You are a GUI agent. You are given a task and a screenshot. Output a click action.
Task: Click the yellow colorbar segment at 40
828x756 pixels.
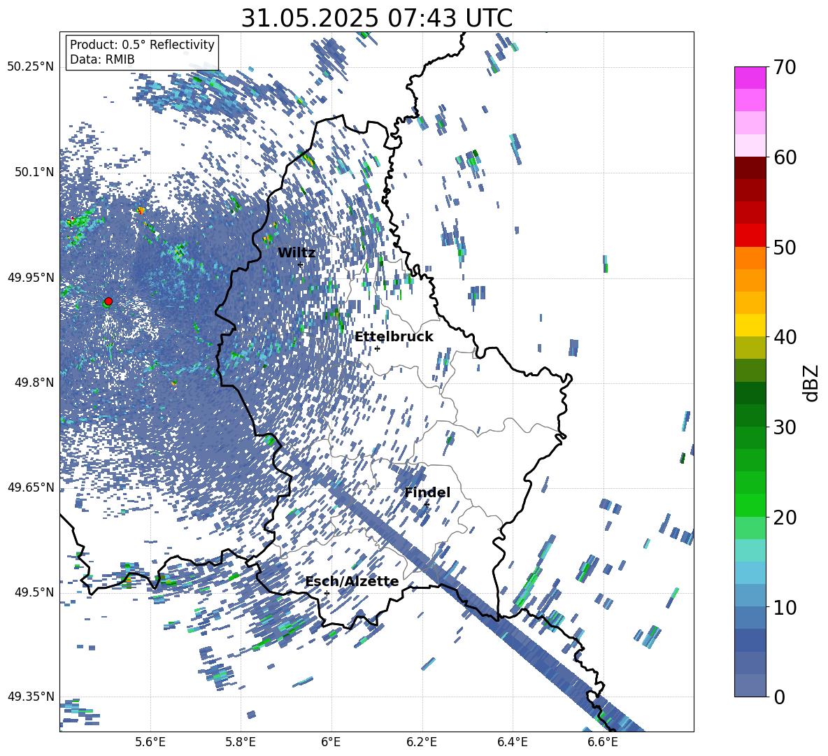point(750,325)
